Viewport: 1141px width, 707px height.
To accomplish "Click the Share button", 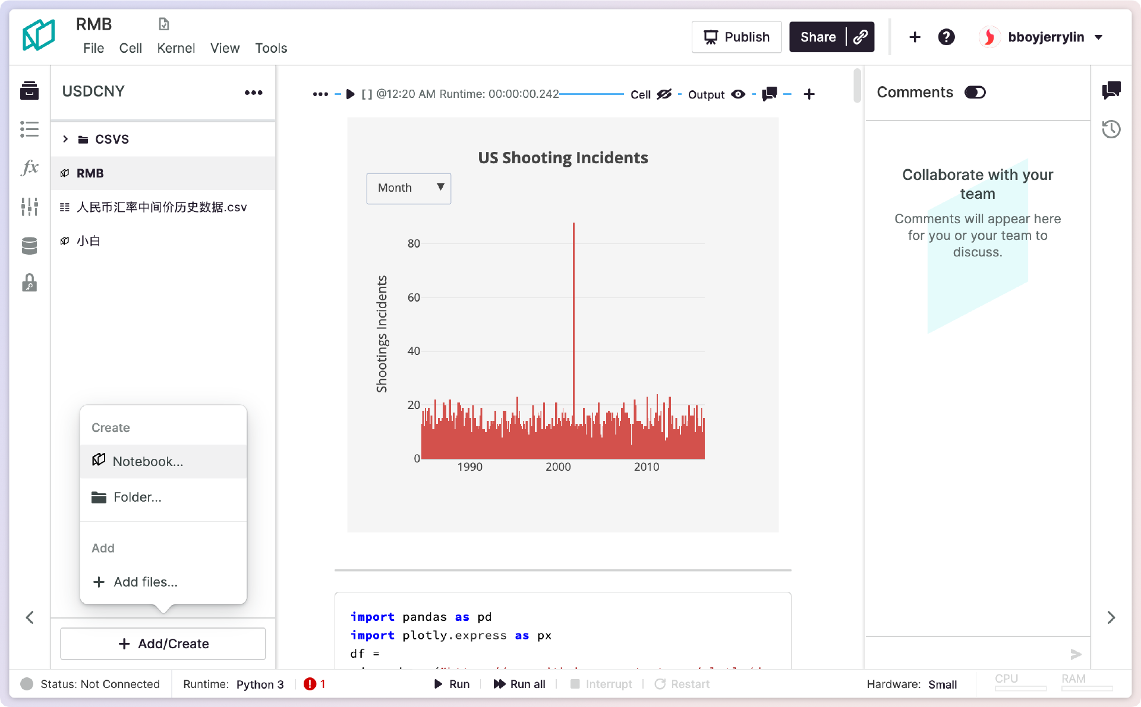I will pos(818,37).
